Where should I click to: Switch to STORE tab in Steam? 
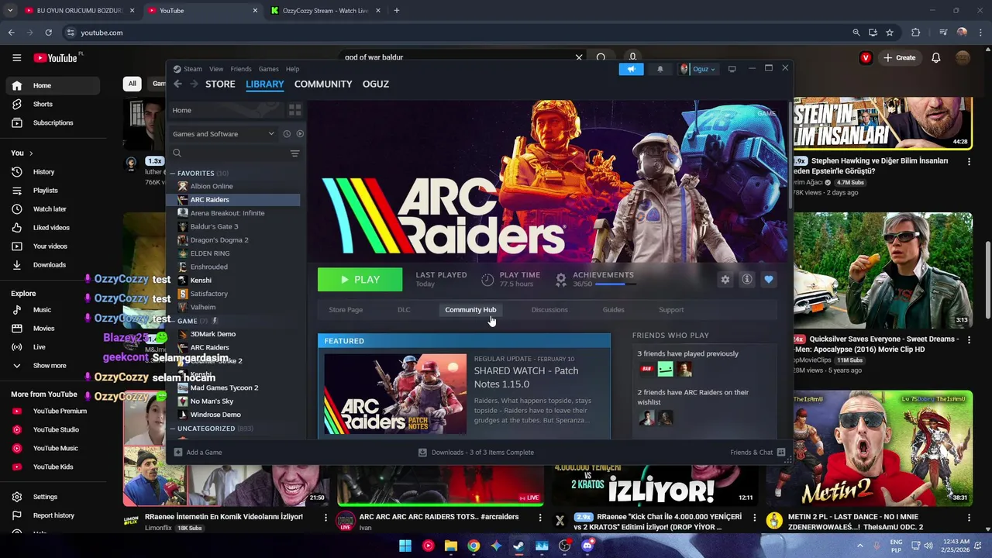coord(220,84)
